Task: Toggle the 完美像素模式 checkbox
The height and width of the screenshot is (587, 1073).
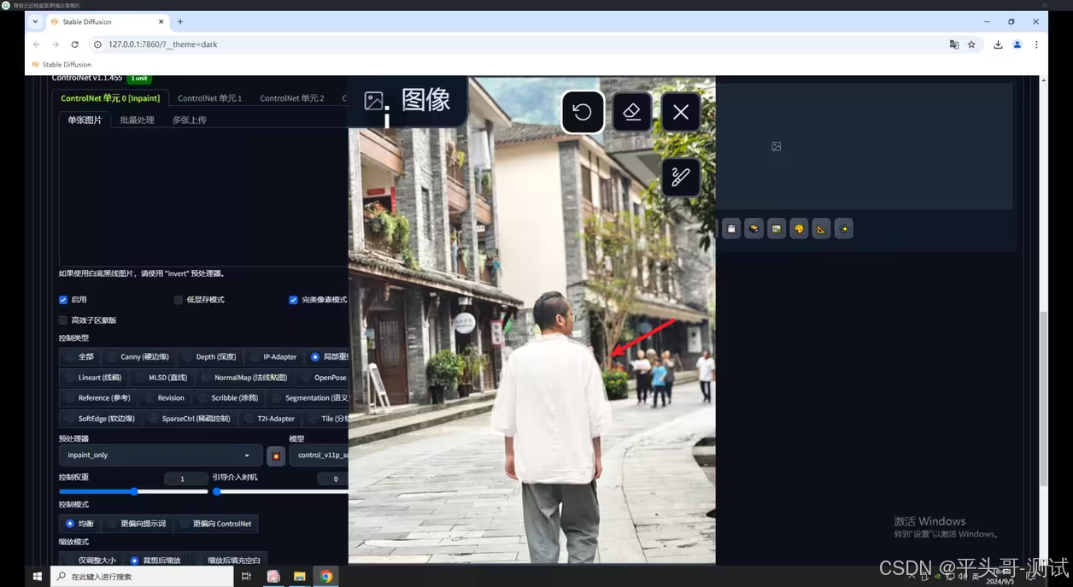Action: (293, 300)
